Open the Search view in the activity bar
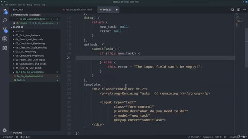Viewport: 248px width, 139px height. tap(5, 20)
